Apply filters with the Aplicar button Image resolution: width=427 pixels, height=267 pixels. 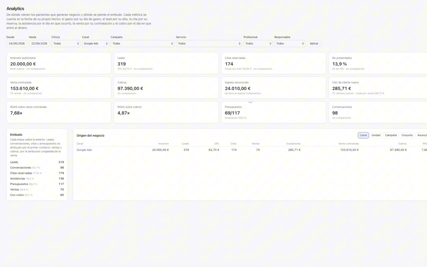[x=314, y=44]
